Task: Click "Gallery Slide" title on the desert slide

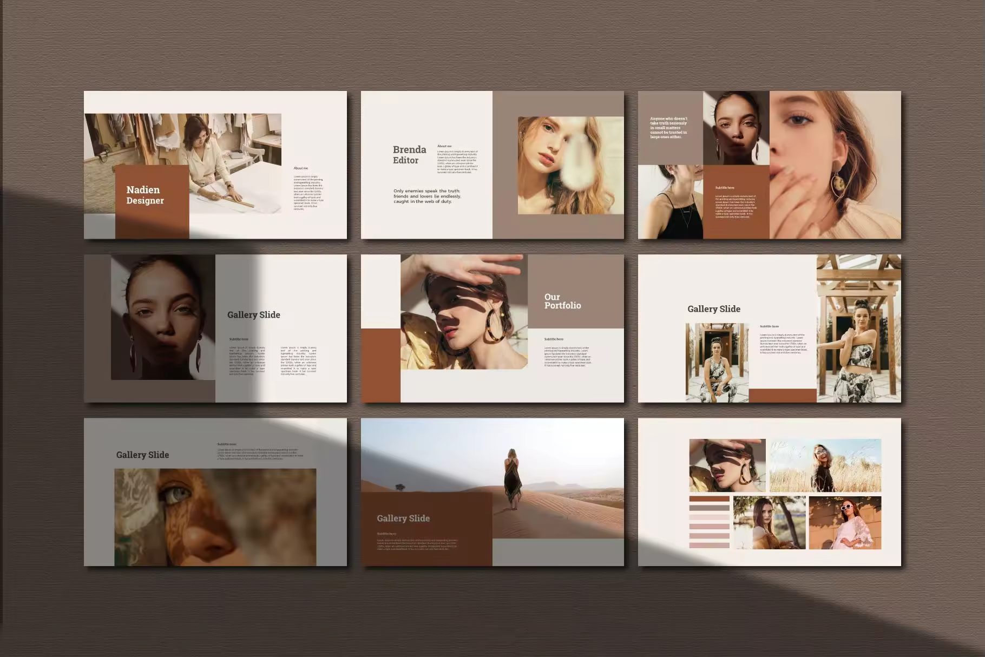Action: pyautogui.click(x=403, y=518)
